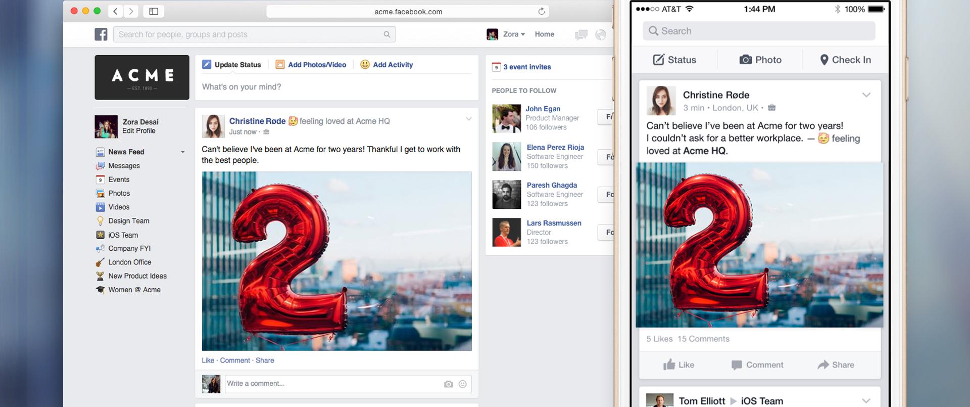Open John Egan's profile link

543,109
